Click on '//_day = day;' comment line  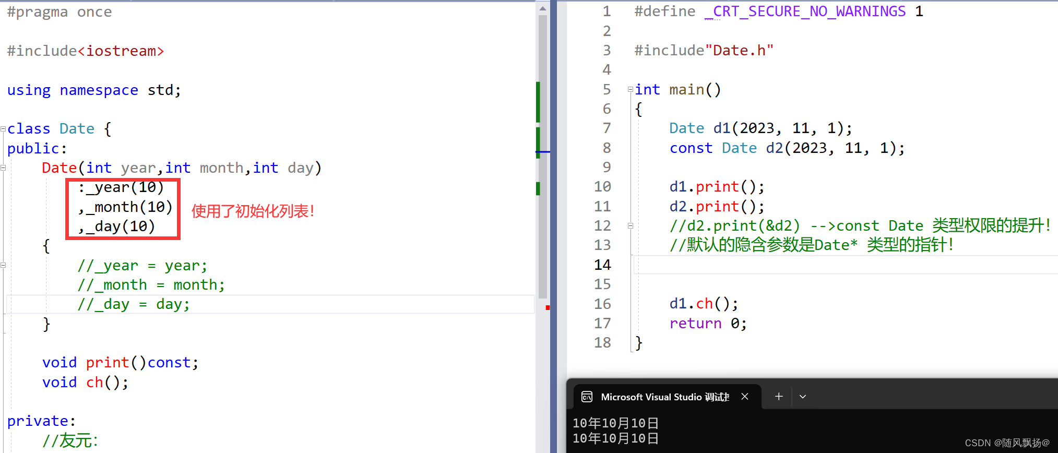134,304
